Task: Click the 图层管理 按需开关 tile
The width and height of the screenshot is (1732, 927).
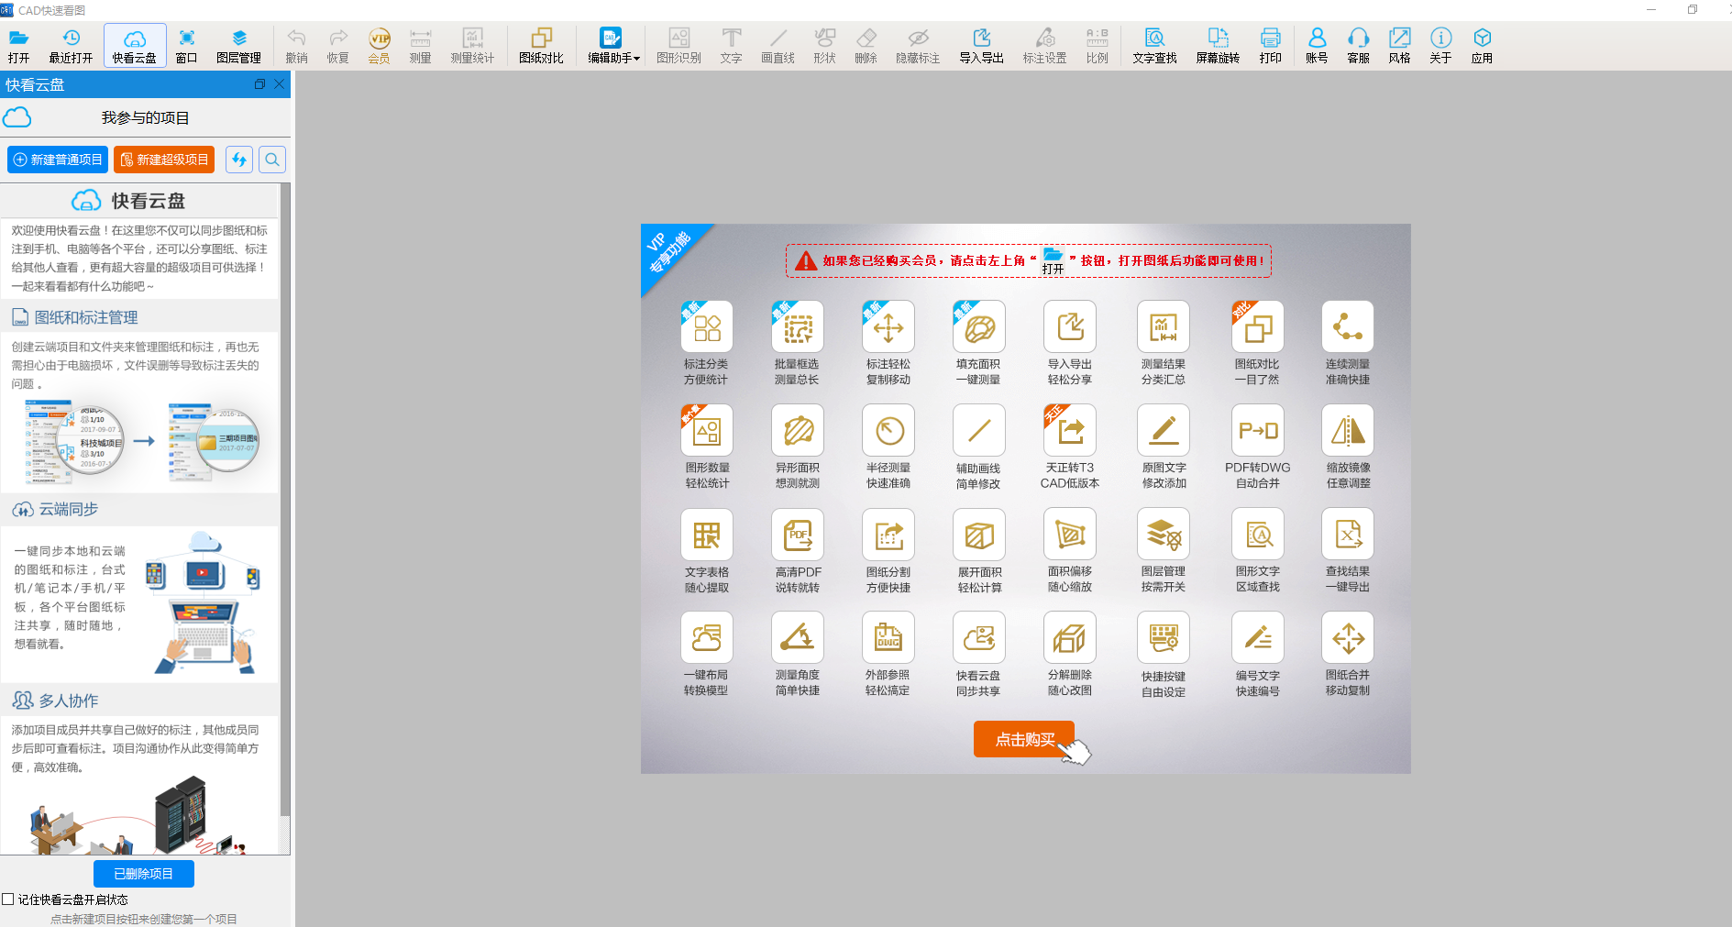Action: point(1163,551)
